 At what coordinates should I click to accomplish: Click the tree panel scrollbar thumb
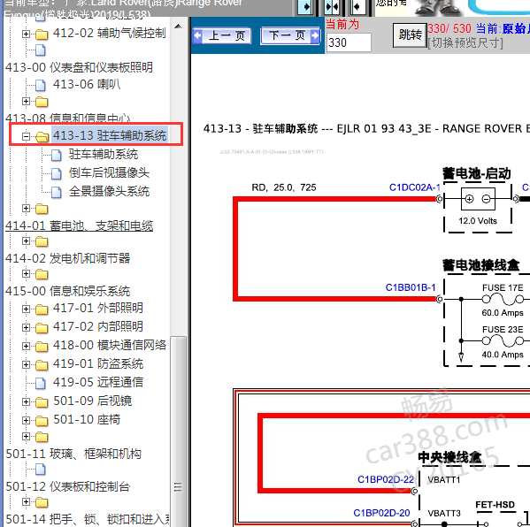(x=178, y=432)
